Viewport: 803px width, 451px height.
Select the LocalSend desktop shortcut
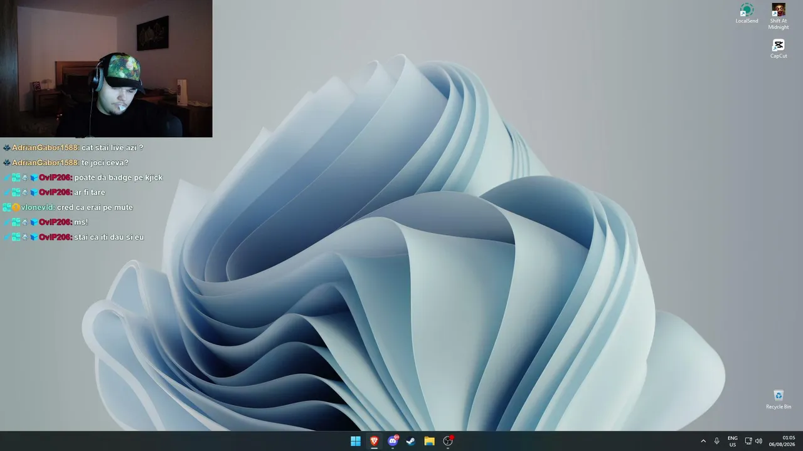click(747, 14)
